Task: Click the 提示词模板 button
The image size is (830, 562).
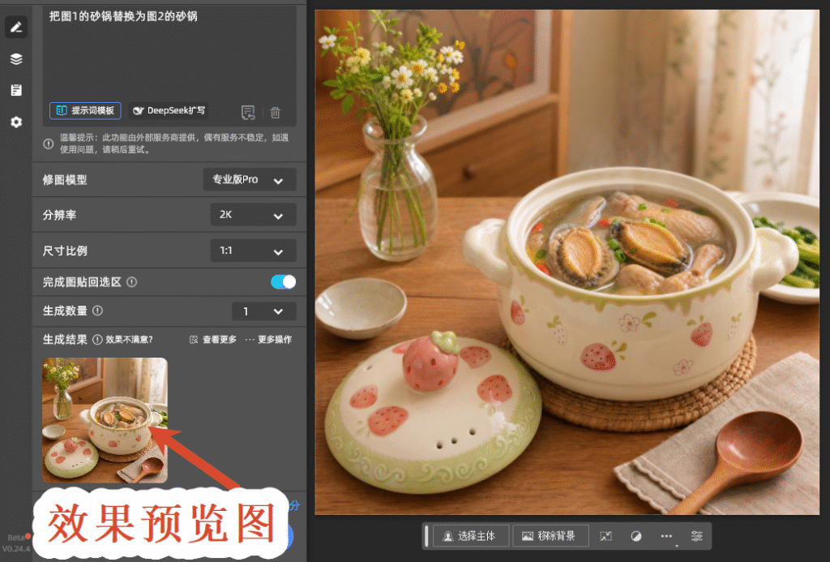Action: coord(85,111)
